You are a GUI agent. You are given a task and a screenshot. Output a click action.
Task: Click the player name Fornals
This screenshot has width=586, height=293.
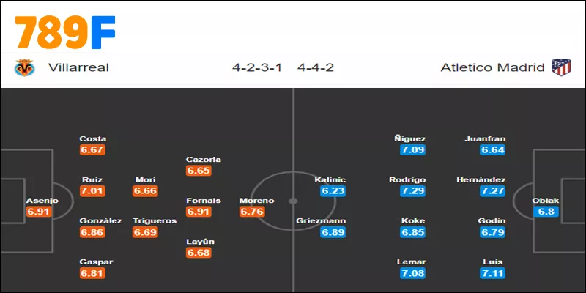pos(204,201)
